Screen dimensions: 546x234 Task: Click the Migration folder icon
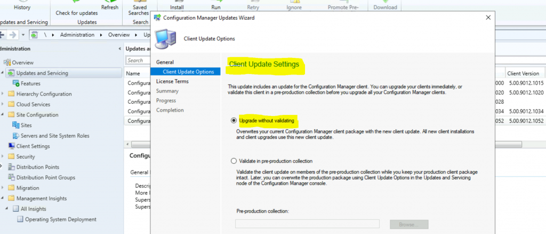point(12,188)
